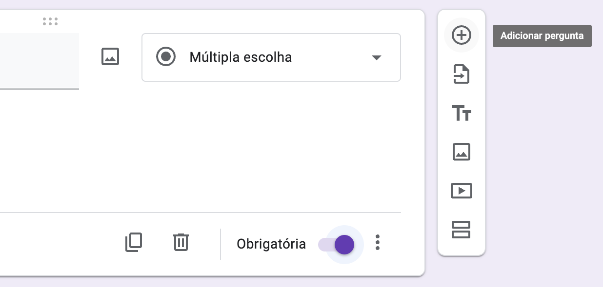Delete the question using the trash icon

click(x=181, y=242)
